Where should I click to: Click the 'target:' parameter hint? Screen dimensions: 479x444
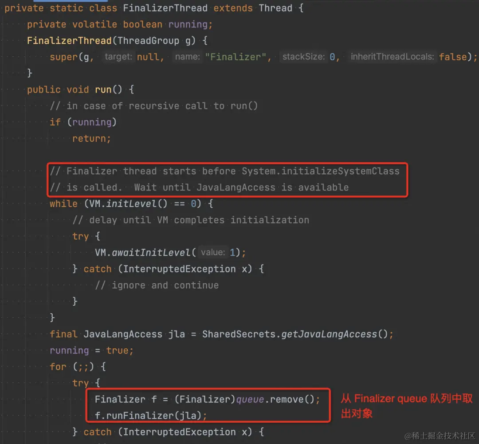click(x=118, y=57)
